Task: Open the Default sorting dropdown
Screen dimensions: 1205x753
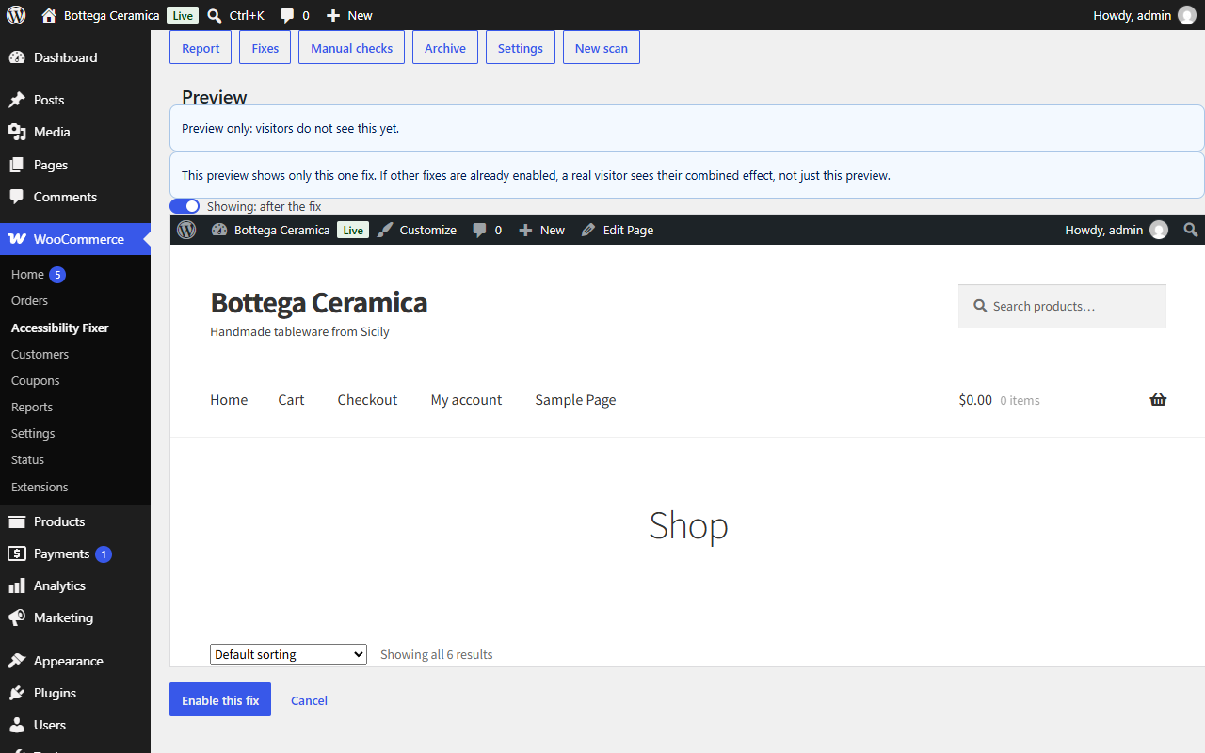Action: (288, 654)
